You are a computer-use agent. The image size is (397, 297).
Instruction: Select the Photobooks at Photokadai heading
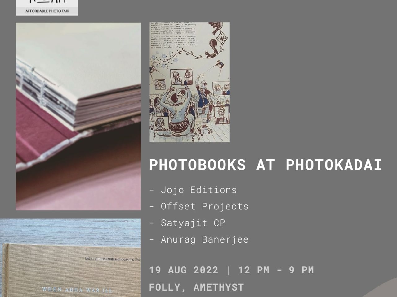tap(265, 165)
